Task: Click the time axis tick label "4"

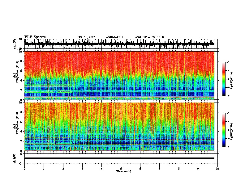Action: tap(102, 169)
